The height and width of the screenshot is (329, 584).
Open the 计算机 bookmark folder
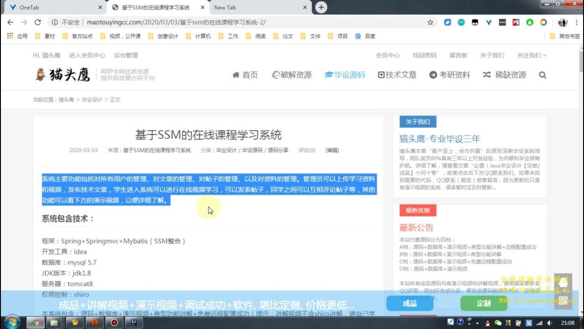click(198, 36)
